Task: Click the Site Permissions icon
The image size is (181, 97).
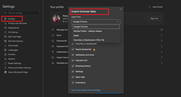Action: click(x=5, y=41)
